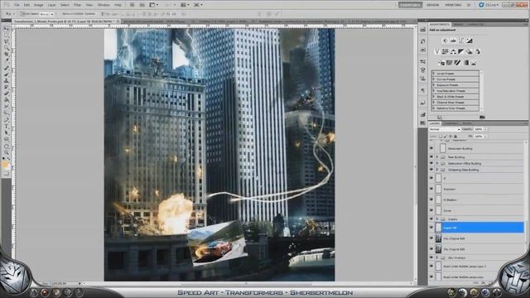Image resolution: width=530 pixels, height=298 pixels.
Task: Expand the Levels Presets list
Action: coord(434,74)
